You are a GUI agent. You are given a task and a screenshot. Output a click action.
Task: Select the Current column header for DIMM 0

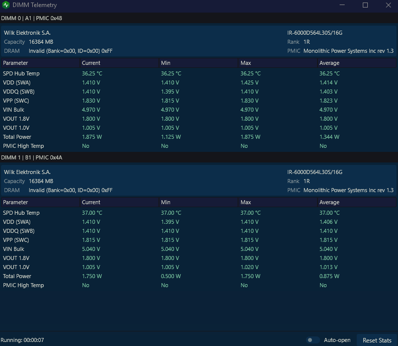119,63
